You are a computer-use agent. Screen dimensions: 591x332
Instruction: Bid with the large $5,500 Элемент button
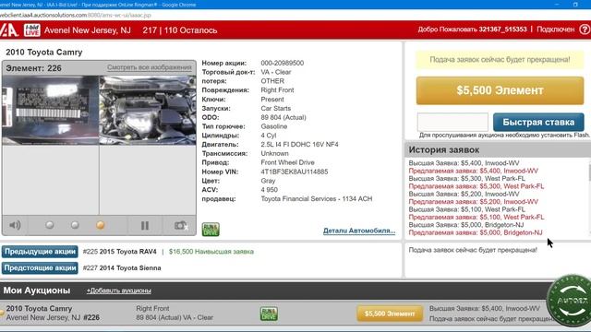pos(500,90)
